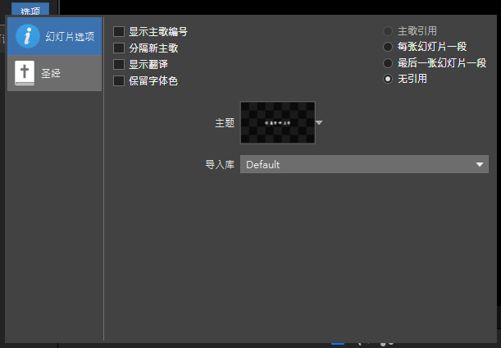This screenshot has width=501, height=348.
Task: Choose the 最后一张幻灯片一段 radio option
Action: [388, 63]
